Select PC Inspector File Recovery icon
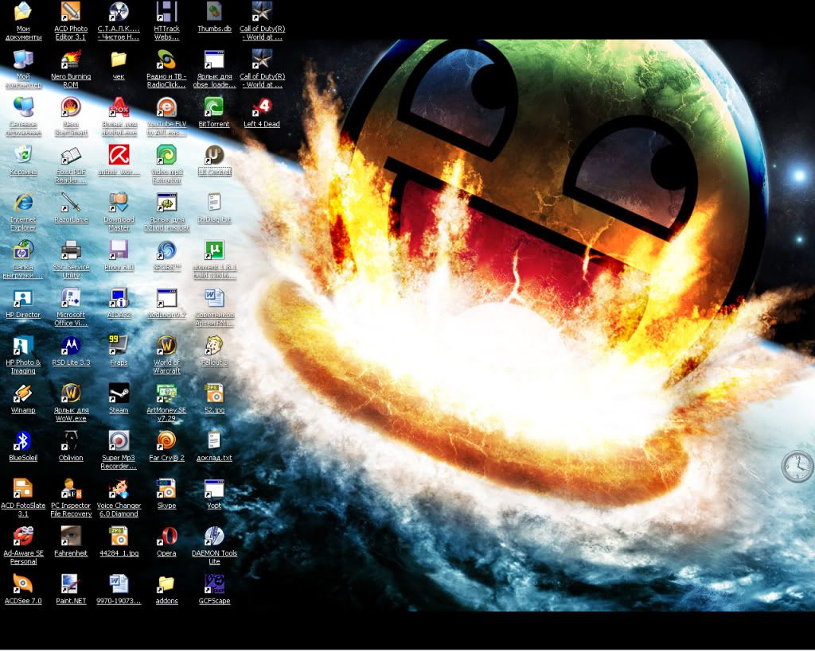The image size is (815, 651). click(71, 489)
